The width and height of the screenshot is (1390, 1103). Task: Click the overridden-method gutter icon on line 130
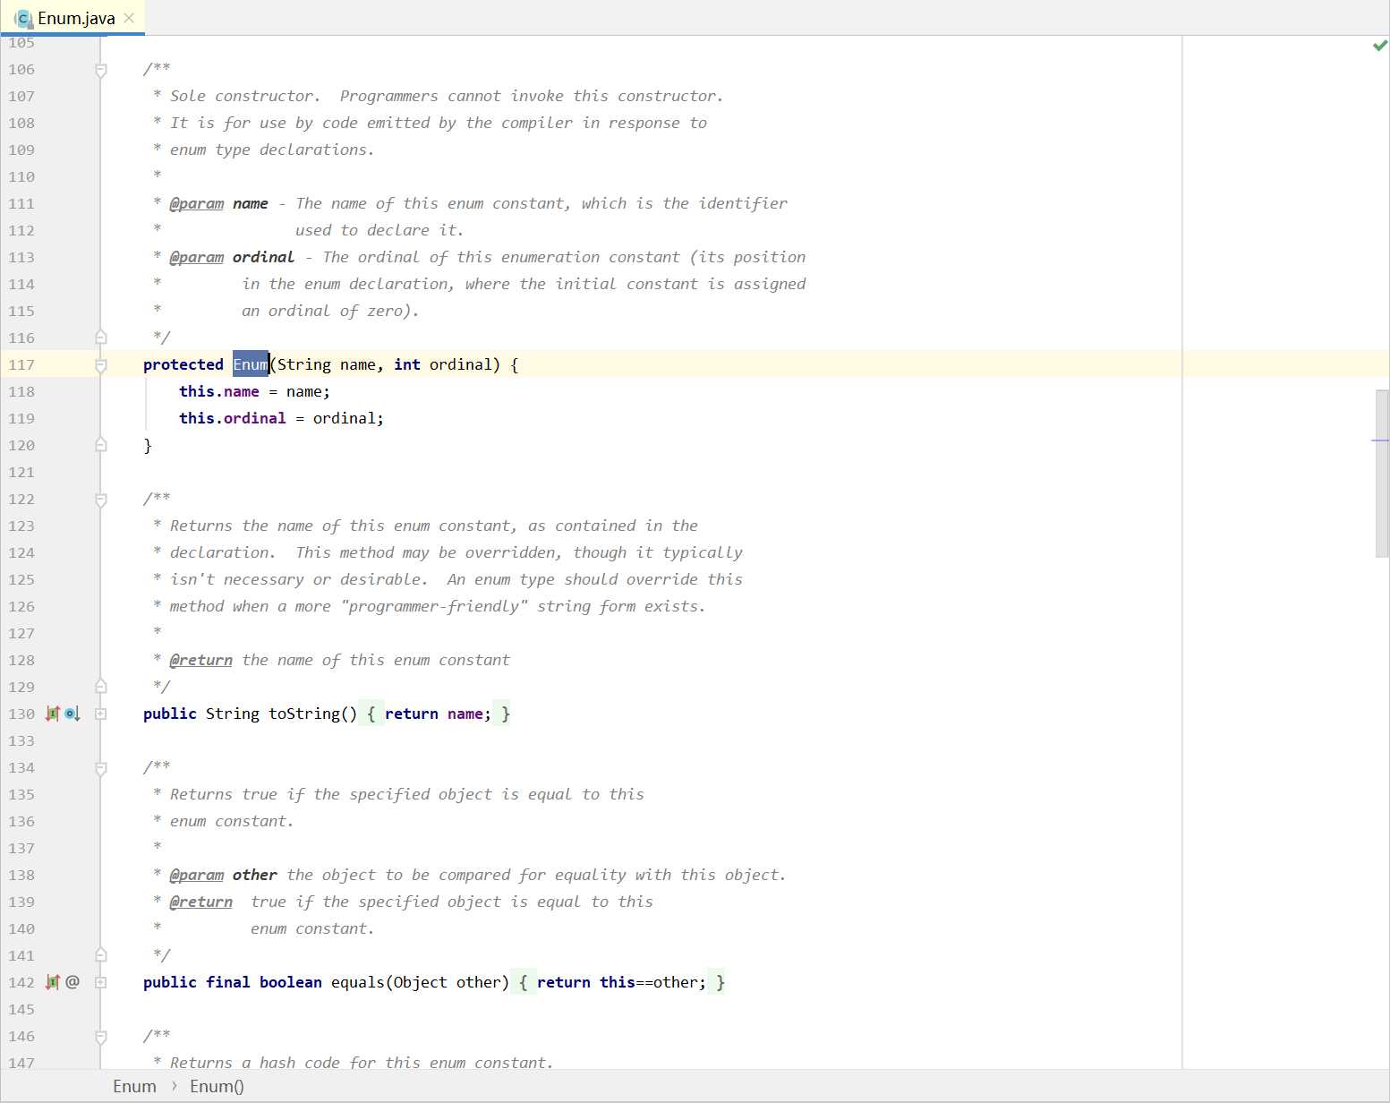point(72,714)
